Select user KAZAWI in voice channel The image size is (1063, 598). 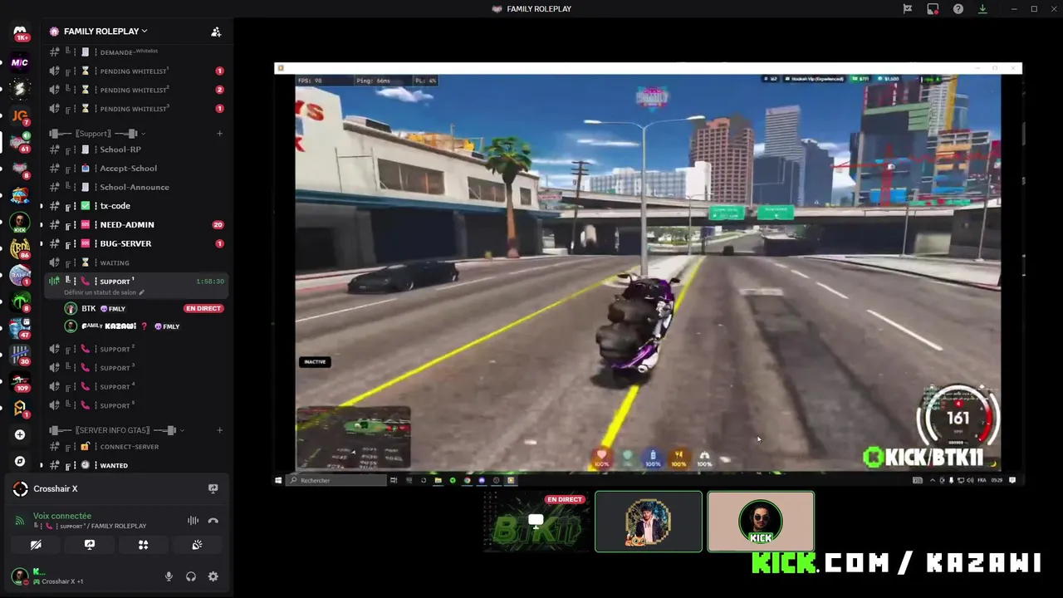pyautogui.click(x=143, y=326)
